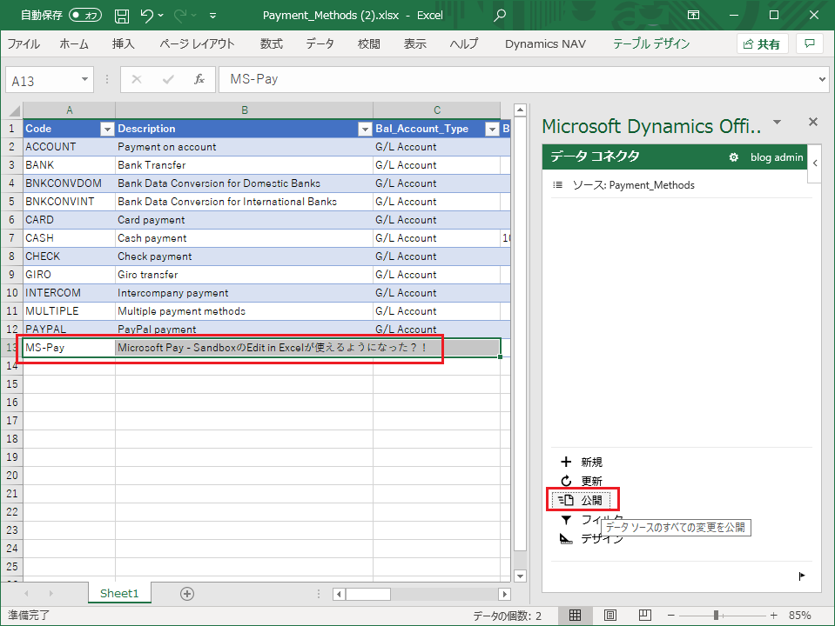Open the Dynamics NAV tab
The height and width of the screenshot is (626, 835).
[545, 43]
